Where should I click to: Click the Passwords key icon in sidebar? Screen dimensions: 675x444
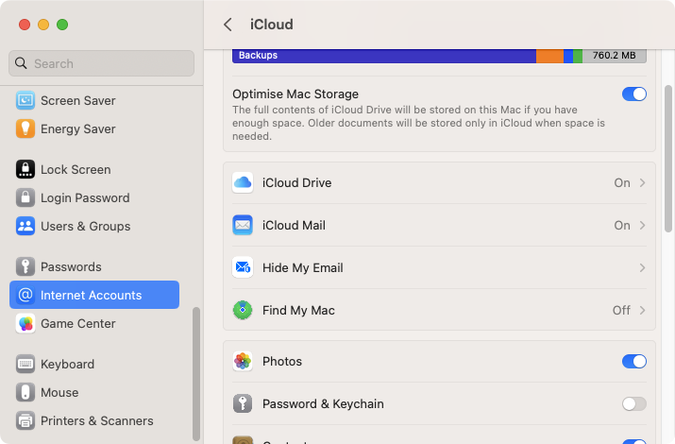click(x=25, y=266)
